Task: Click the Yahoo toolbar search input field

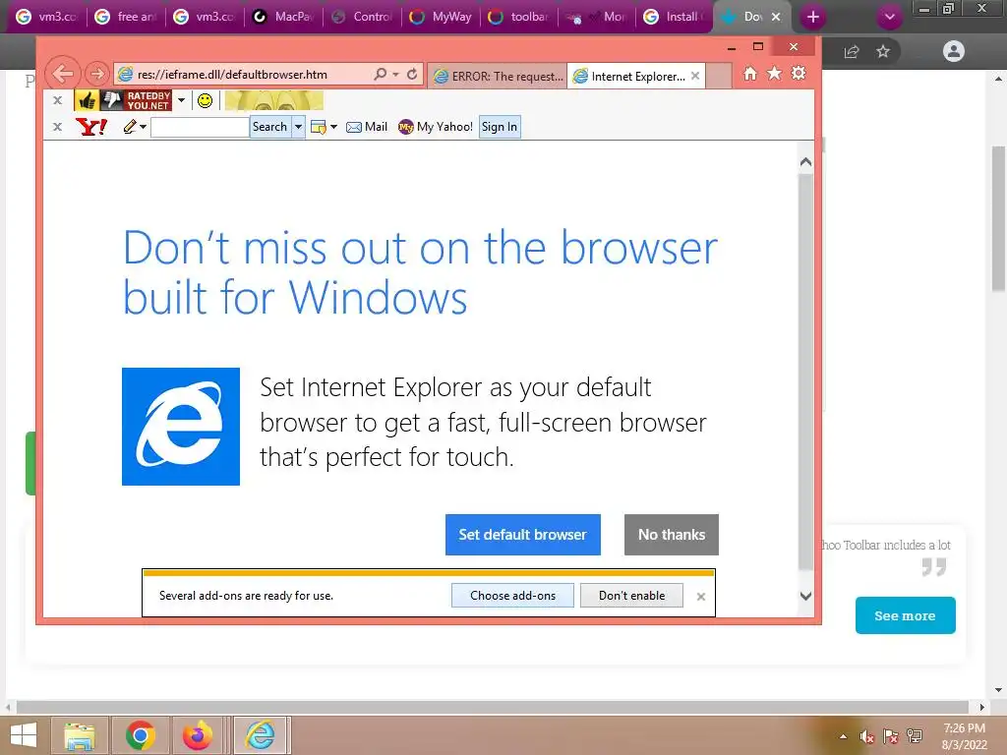Action: click(x=199, y=127)
